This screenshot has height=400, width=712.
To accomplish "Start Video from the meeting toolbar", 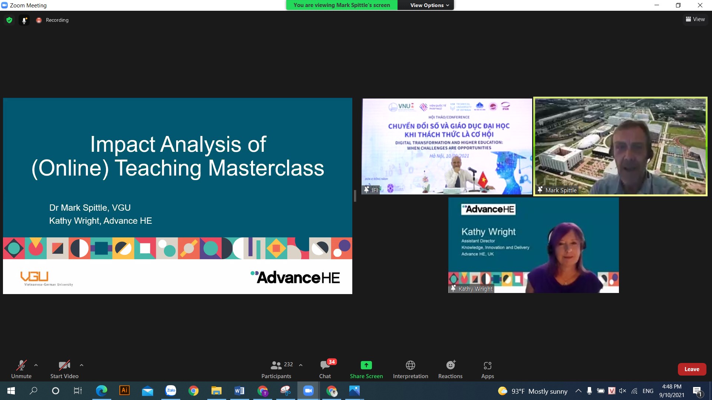I will [x=65, y=369].
